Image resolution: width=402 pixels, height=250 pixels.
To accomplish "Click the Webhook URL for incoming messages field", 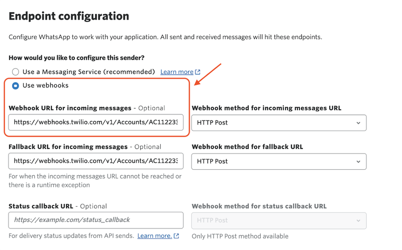I will [x=96, y=122].
